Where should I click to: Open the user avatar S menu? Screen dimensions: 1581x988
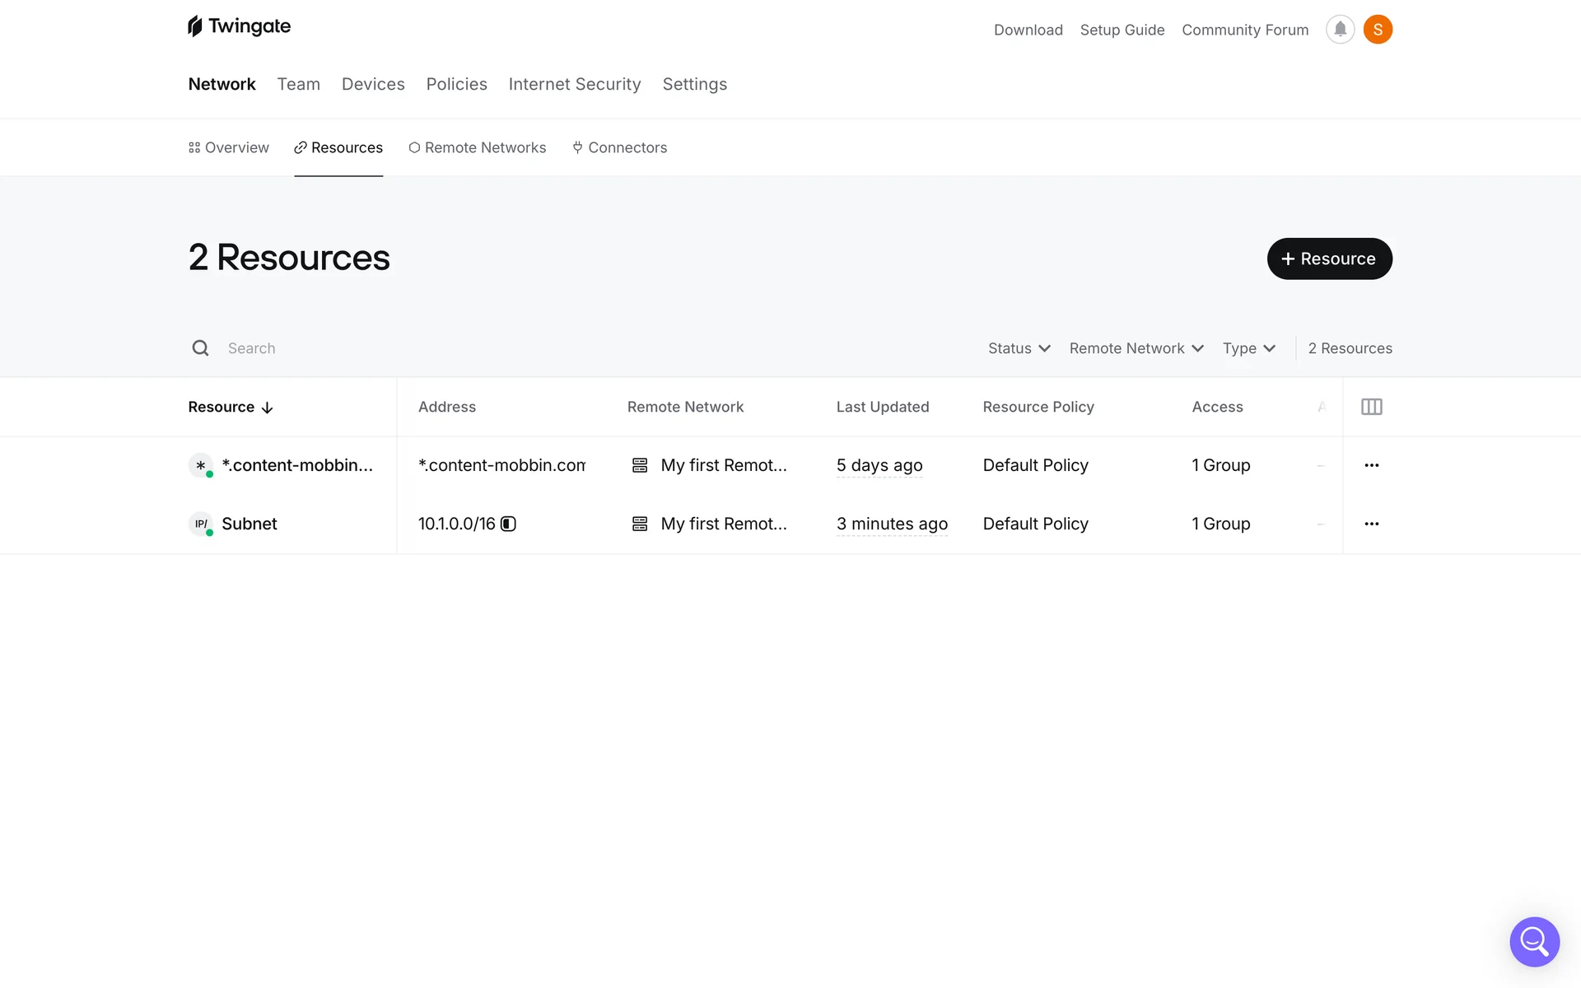1378,30
